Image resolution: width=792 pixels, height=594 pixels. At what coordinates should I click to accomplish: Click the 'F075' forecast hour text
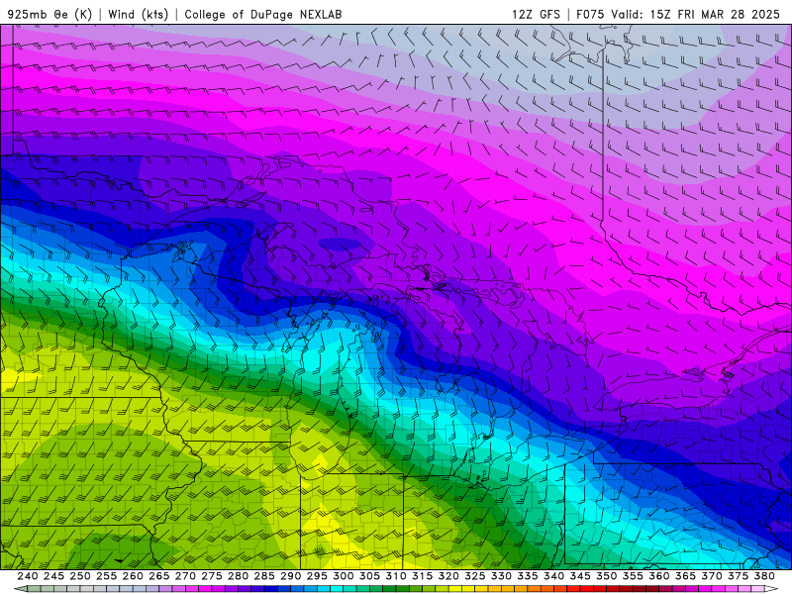coord(590,14)
